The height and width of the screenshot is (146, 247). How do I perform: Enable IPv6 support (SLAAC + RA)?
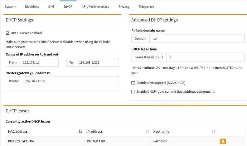[134, 83]
